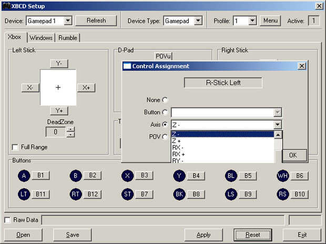The image size is (326, 244).
Task: Switch to the Xbox tab
Action: [x=15, y=37]
